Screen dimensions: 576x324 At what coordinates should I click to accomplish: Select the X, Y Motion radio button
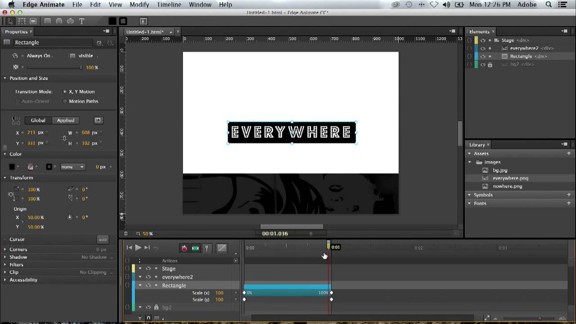point(65,91)
